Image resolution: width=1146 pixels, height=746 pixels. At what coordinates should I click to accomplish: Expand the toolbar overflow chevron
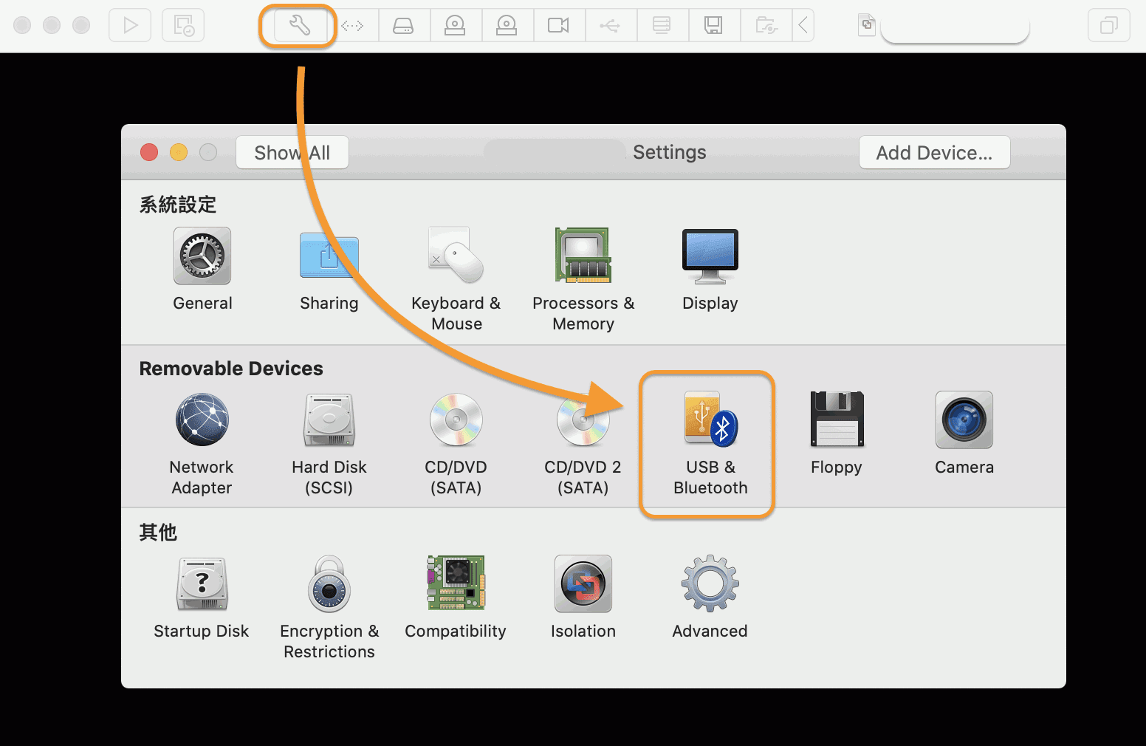point(803,24)
